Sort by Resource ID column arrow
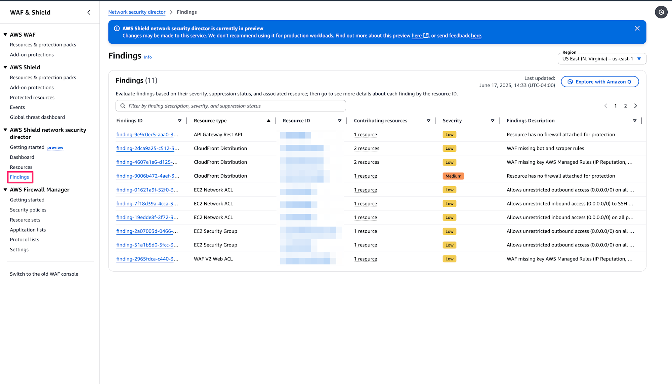672x384 pixels. [340, 121]
